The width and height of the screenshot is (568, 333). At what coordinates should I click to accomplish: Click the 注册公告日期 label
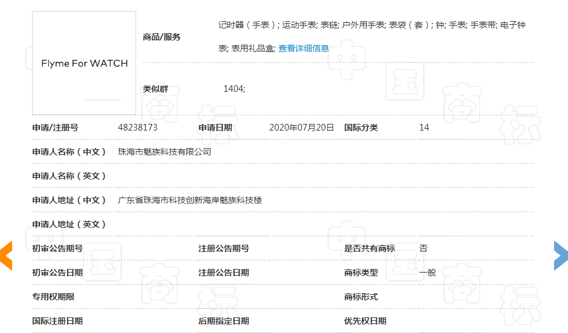click(x=223, y=273)
